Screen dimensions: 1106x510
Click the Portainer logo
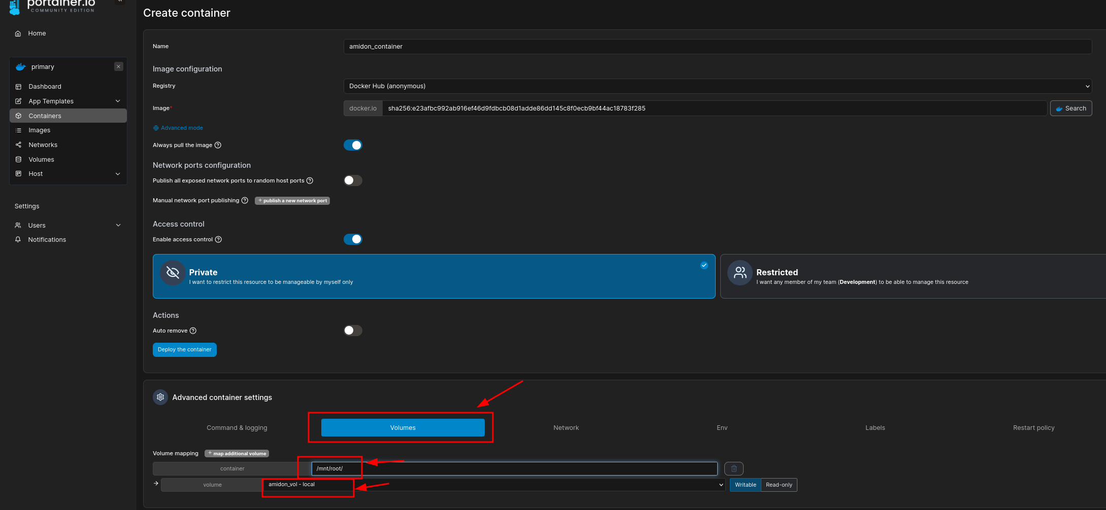click(53, 7)
